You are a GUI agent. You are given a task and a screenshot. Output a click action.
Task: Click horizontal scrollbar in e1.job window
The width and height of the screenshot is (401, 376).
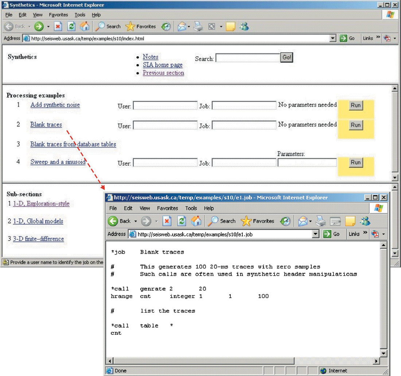[204, 361]
